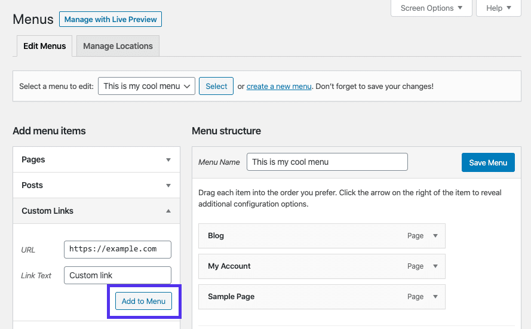This screenshot has width=531, height=329.
Task: Switch to the Manage Locations tab
Action: pyautogui.click(x=118, y=46)
